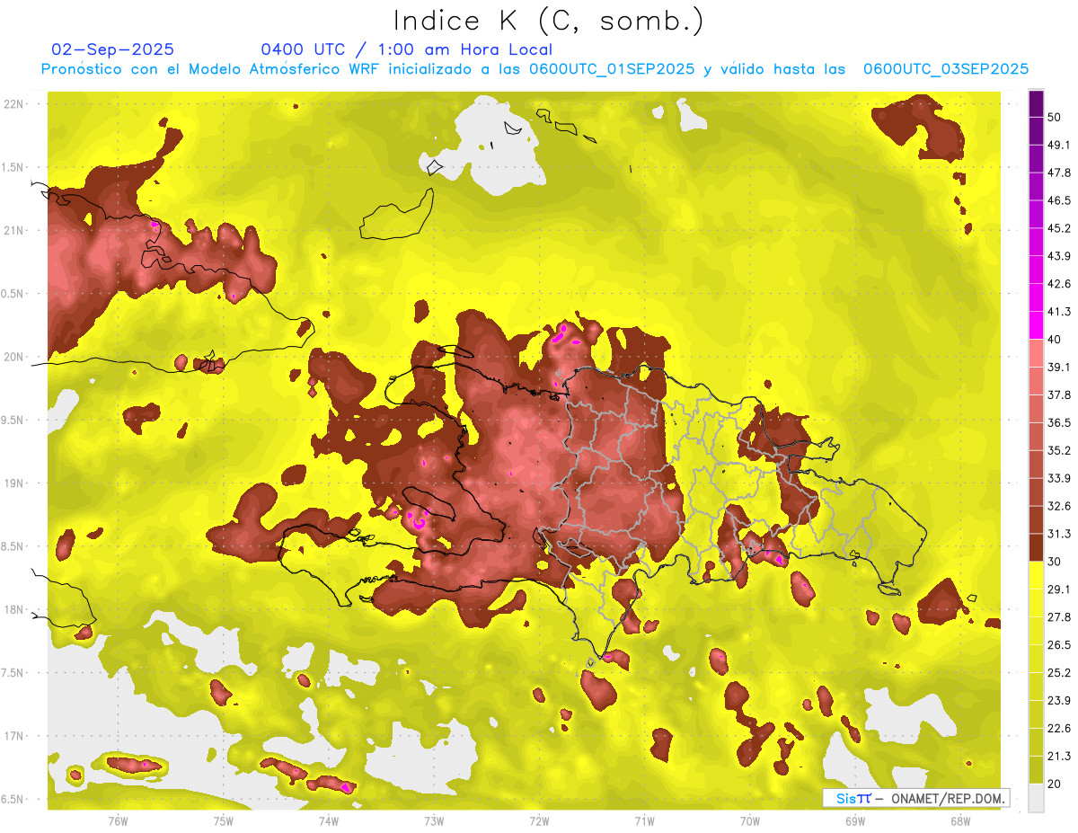The width and height of the screenshot is (1078, 833).
Task: Click the colorbar value '32.6'
Action: (1059, 506)
